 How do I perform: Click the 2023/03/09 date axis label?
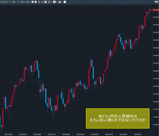(37, 134)
